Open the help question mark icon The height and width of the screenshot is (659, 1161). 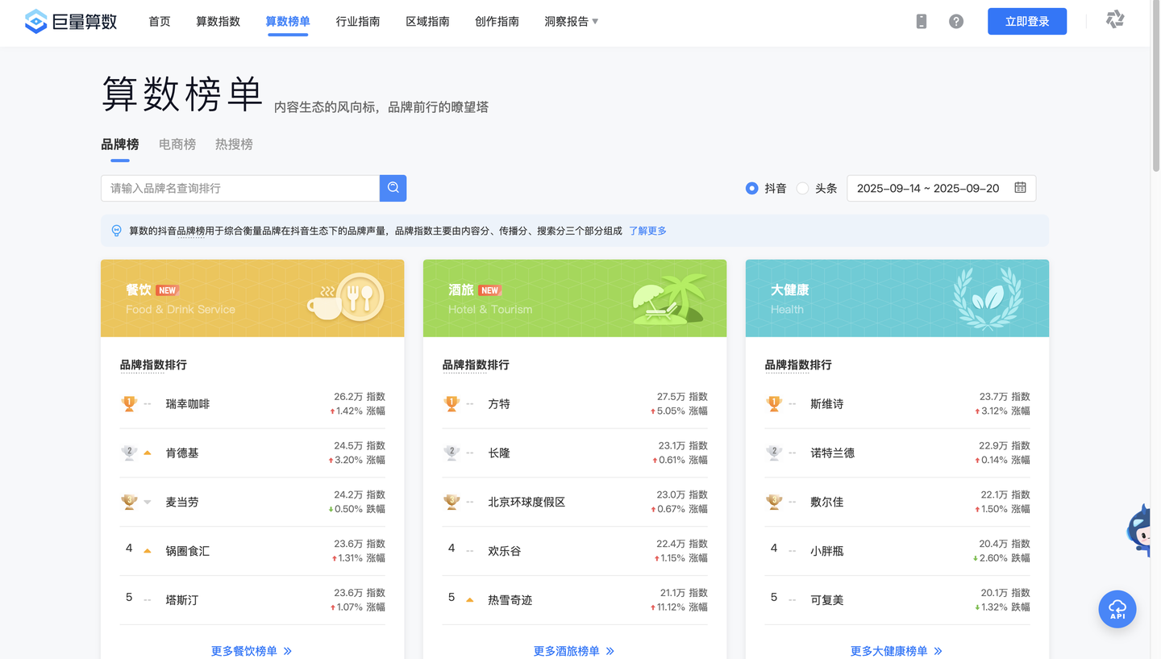956,21
